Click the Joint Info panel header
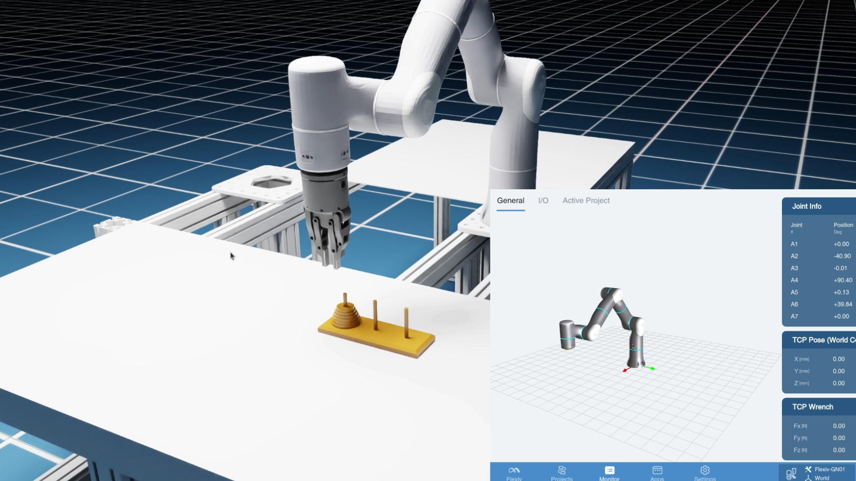The image size is (856, 481). (807, 206)
